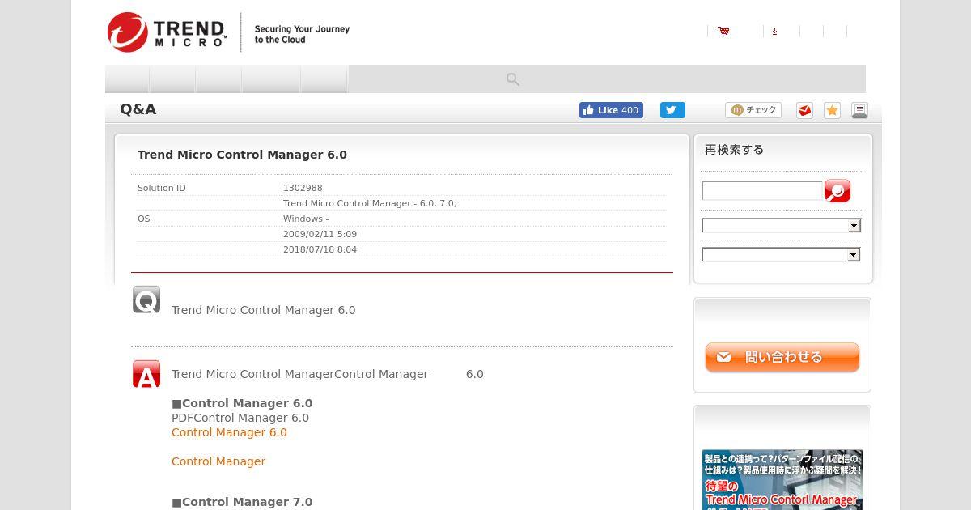Click the 2009/02/11 5:09 date text
The image size is (971, 510).
coord(320,234)
